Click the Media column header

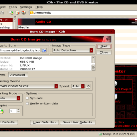[24, 27]
